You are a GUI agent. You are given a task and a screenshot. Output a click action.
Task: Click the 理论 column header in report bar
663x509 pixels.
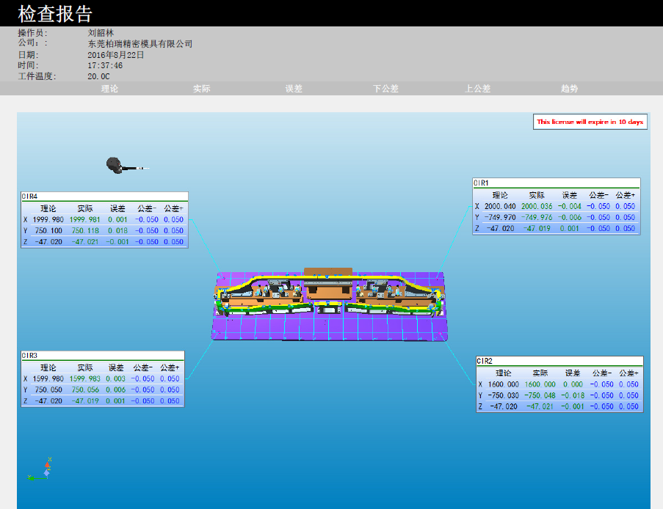point(109,89)
